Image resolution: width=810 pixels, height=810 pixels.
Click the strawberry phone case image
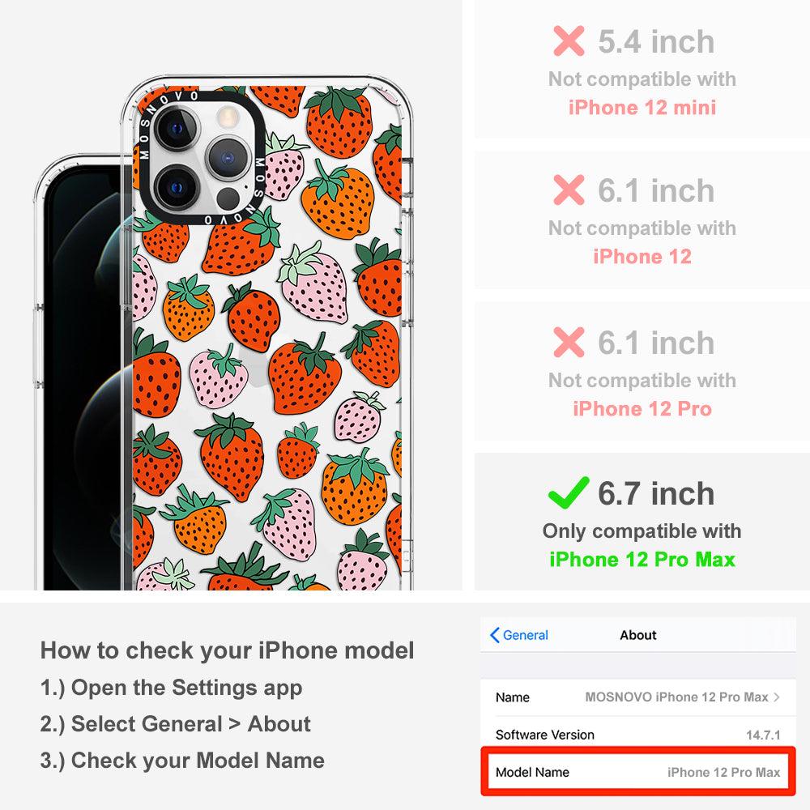click(x=267, y=333)
